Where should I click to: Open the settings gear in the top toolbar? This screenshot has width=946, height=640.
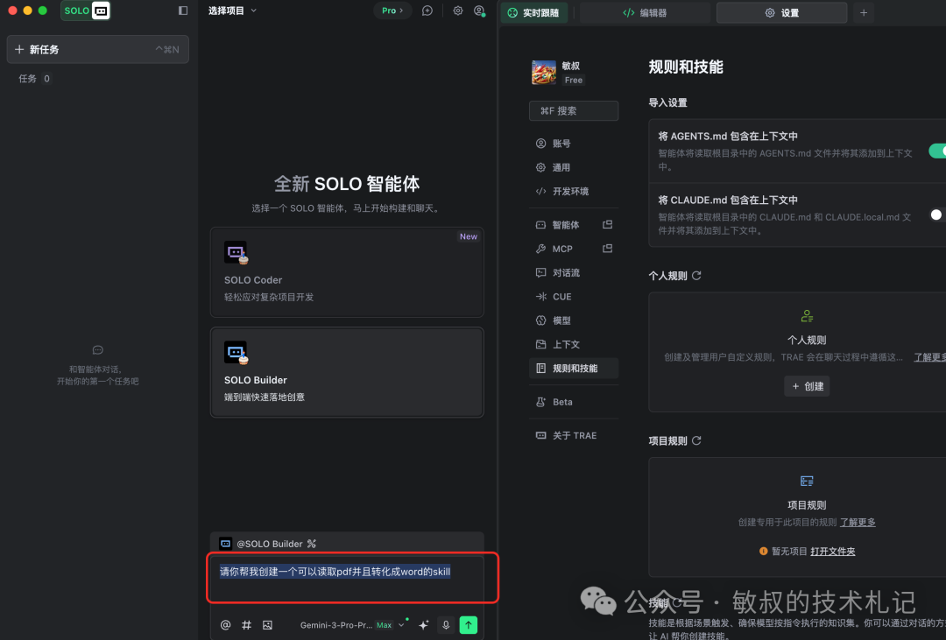(x=457, y=11)
